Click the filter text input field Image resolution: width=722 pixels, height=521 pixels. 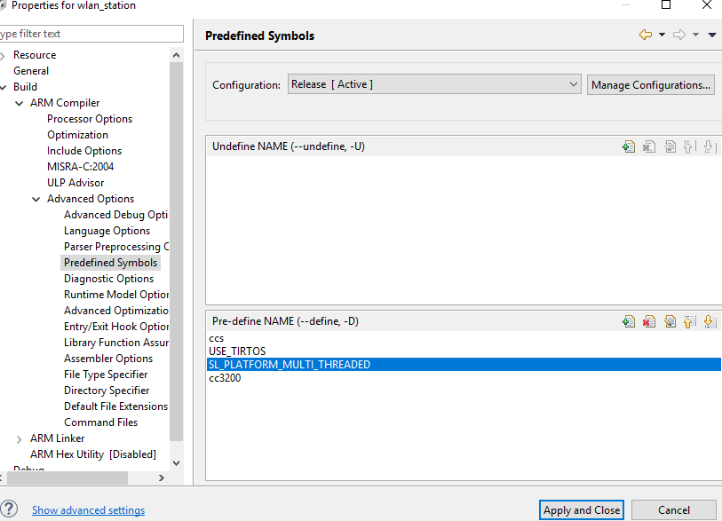click(91, 34)
